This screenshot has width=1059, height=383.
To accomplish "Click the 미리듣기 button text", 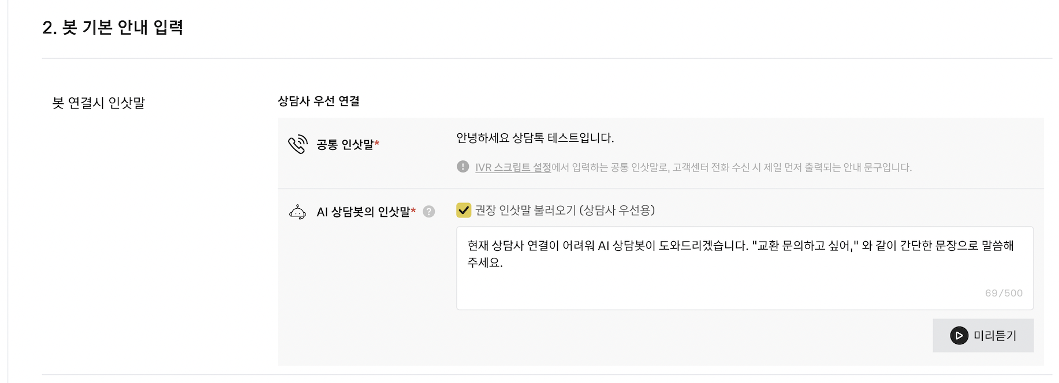I will click(995, 336).
